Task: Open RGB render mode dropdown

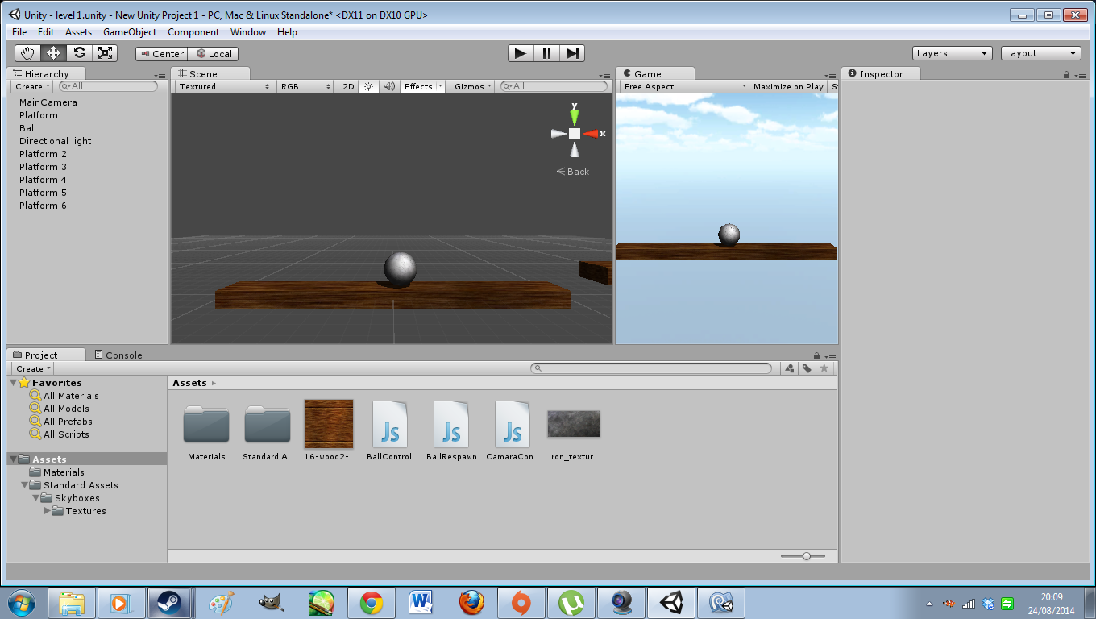Action: tap(305, 86)
